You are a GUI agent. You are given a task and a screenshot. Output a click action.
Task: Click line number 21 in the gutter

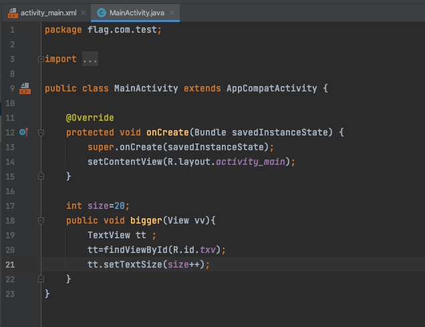point(9,265)
